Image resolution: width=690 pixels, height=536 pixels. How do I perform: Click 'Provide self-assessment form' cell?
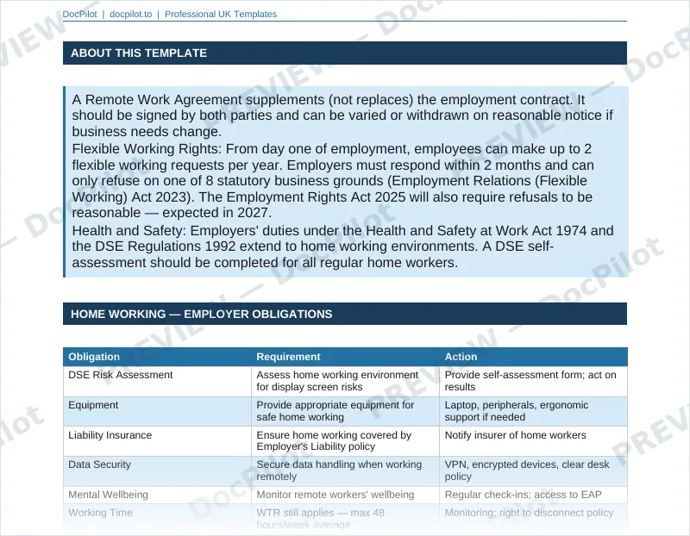point(533,381)
